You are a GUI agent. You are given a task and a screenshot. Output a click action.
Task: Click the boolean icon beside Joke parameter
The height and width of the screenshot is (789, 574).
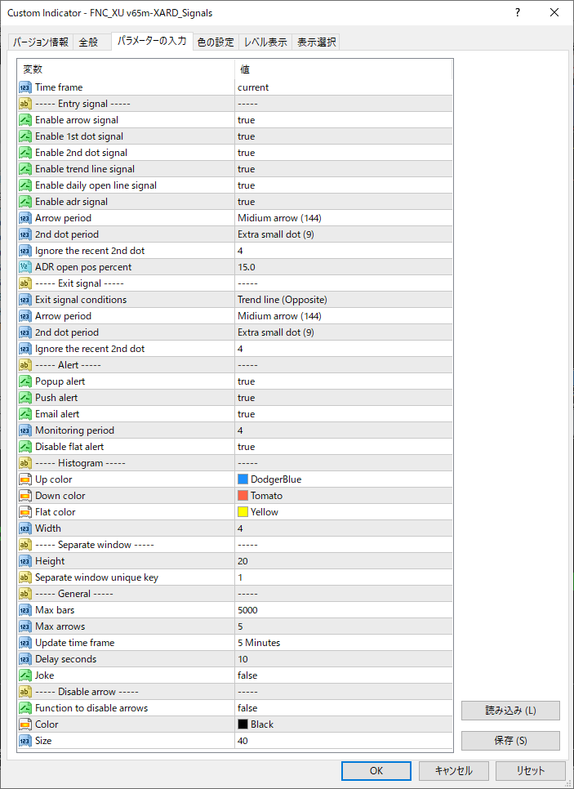(x=24, y=675)
